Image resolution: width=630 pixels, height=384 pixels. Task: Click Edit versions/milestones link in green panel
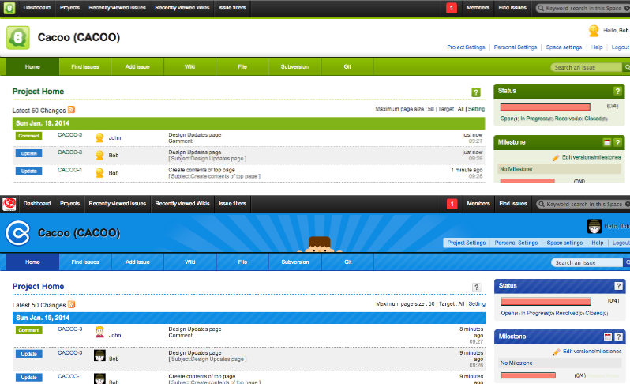click(x=591, y=157)
